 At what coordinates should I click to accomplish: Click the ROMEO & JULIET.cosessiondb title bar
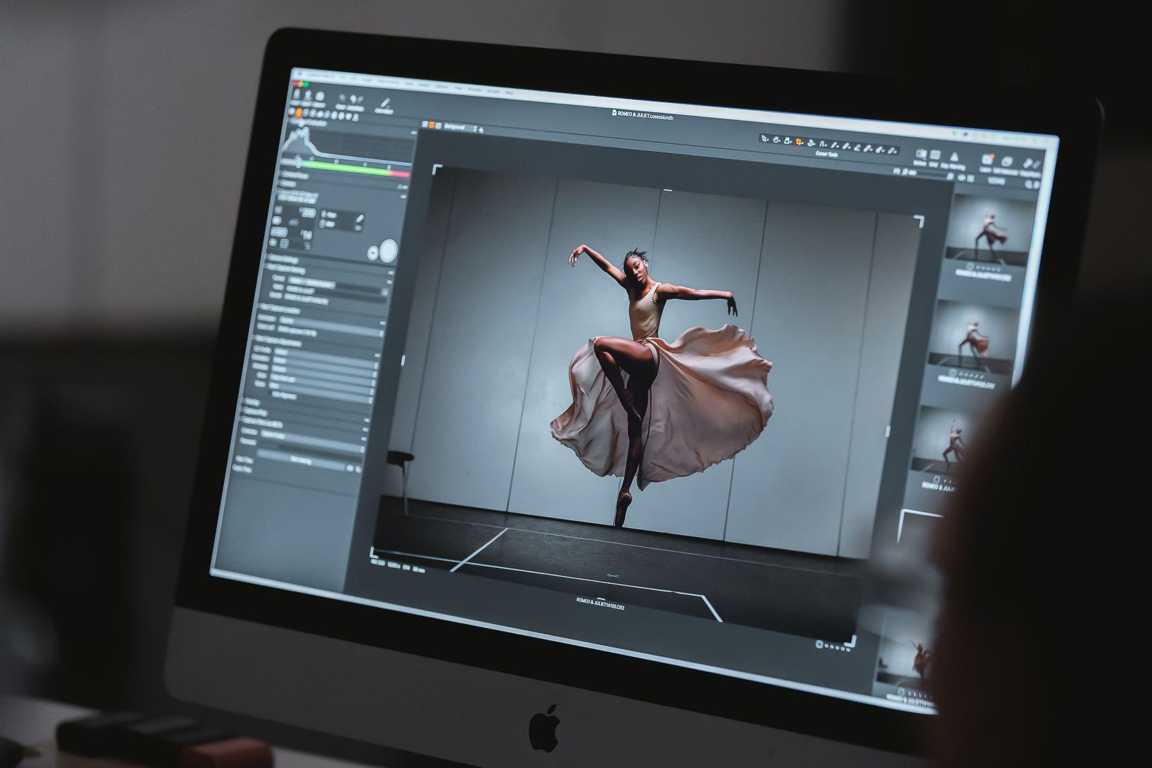coord(643,115)
